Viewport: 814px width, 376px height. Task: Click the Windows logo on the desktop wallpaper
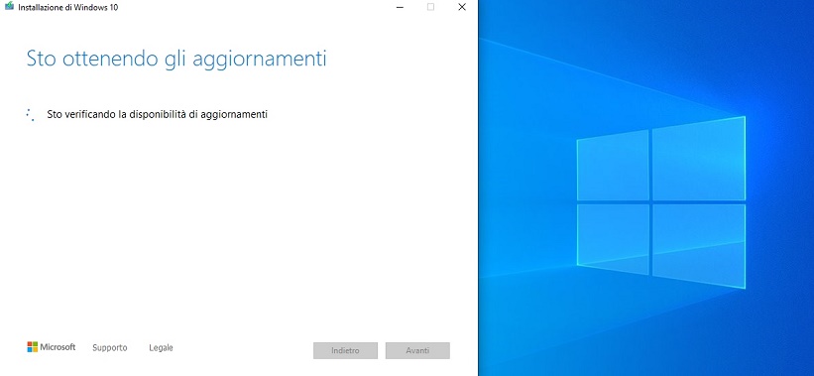click(x=661, y=202)
